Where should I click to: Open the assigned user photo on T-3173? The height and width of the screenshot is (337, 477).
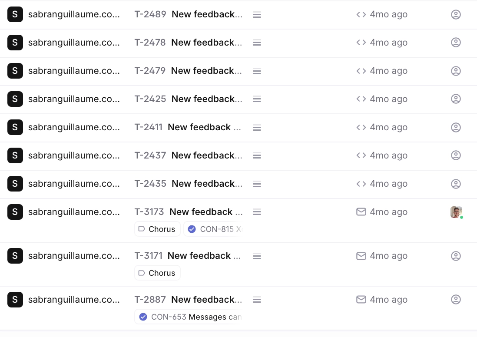(456, 212)
